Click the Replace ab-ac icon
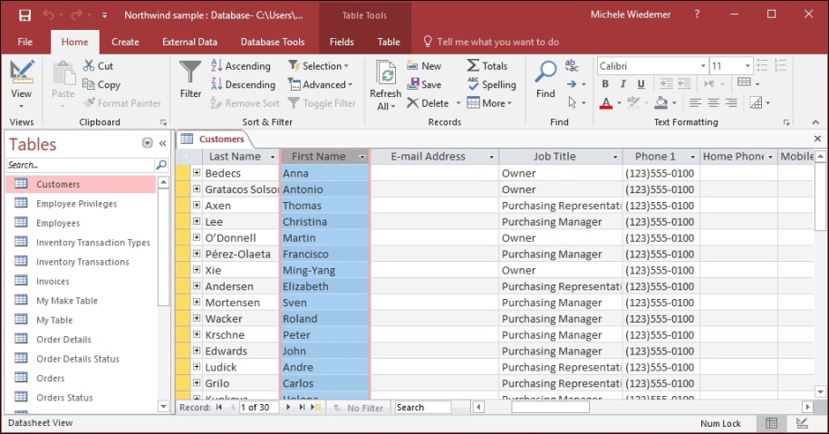The height and width of the screenshot is (434, 829). (x=572, y=65)
